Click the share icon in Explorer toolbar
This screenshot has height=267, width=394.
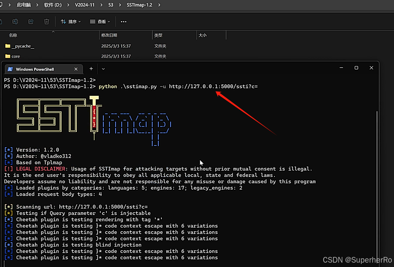pyautogui.click(x=31, y=22)
